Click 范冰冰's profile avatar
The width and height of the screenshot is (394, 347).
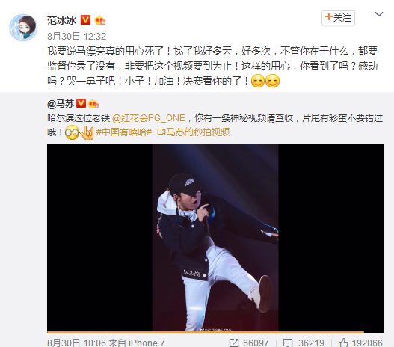[x=23, y=28]
